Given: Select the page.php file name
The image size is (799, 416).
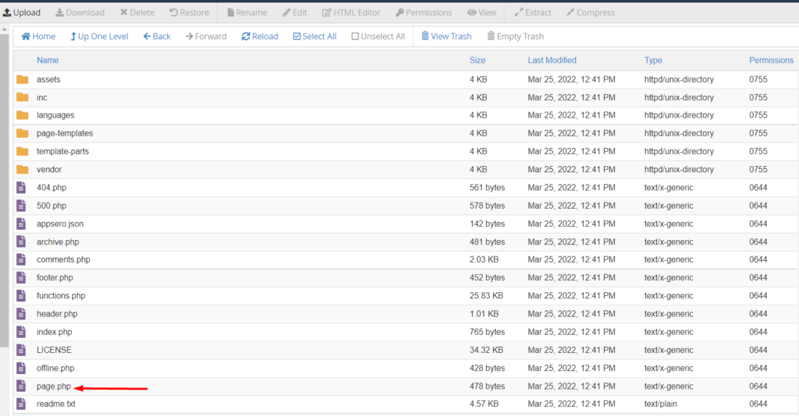Looking at the screenshot, I should click(54, 386).
